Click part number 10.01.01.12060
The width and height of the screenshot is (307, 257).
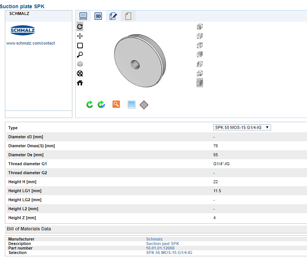tap(160, 248)
